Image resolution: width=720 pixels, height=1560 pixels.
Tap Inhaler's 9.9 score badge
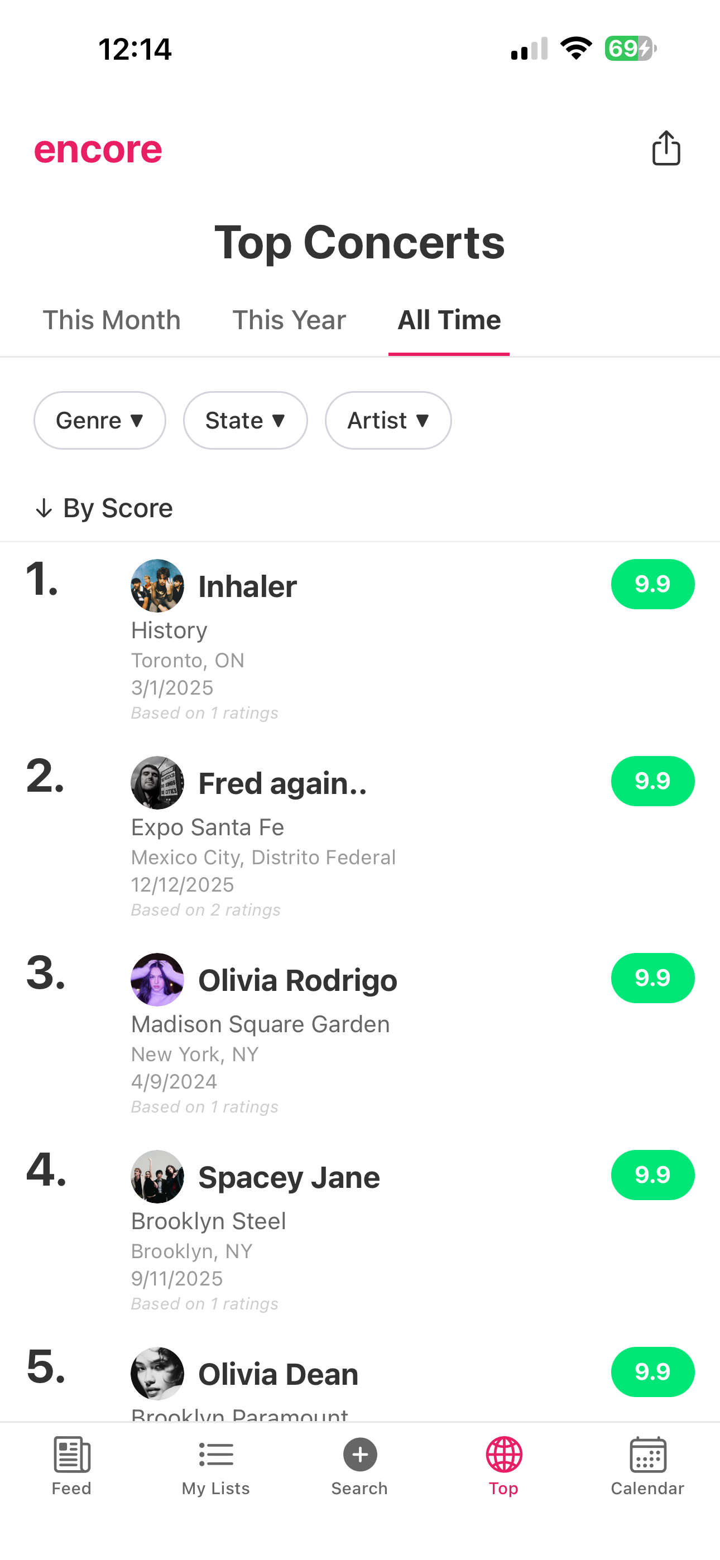(x=652, y=584)
